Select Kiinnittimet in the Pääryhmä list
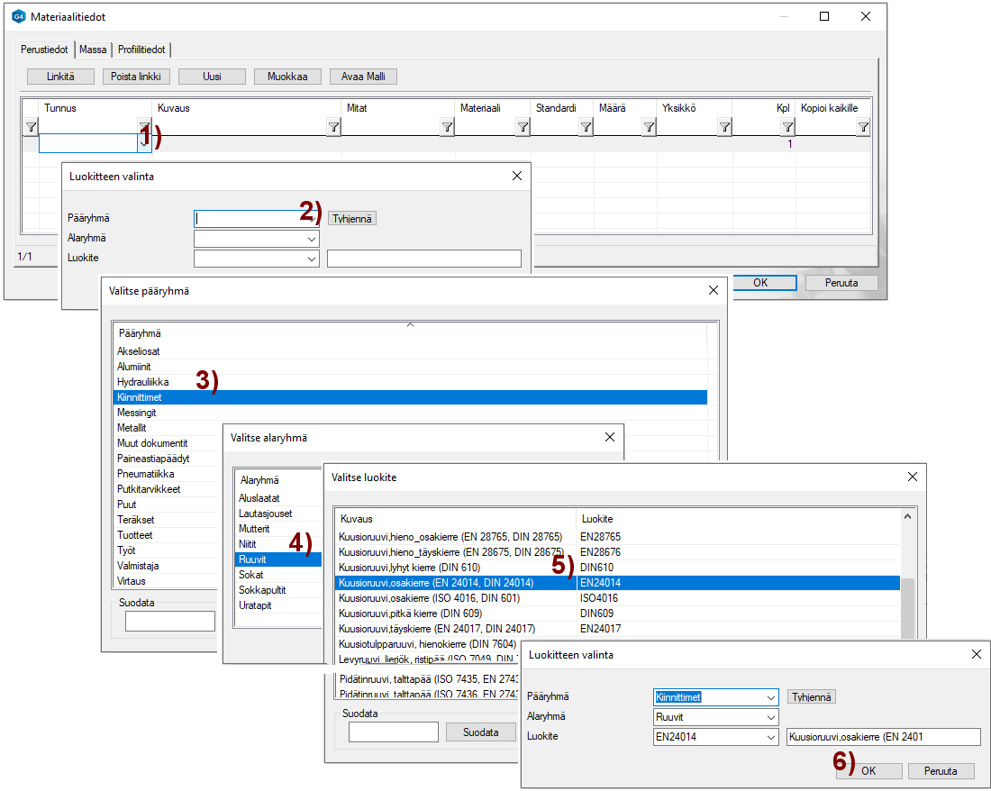The height and width of the screenshot is (791, 991). [x=410, y=397]
